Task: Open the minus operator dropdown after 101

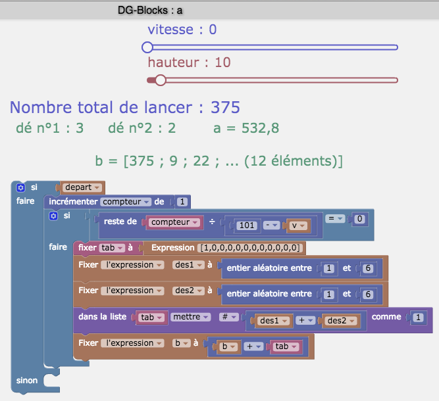Action: pyautogui.click(x=272, y=226)
